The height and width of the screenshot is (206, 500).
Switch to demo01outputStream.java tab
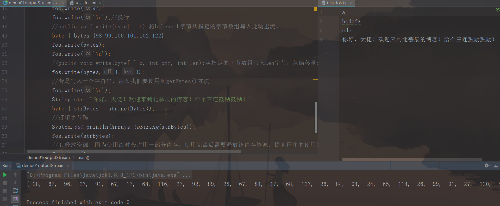[x=34, y=3]
